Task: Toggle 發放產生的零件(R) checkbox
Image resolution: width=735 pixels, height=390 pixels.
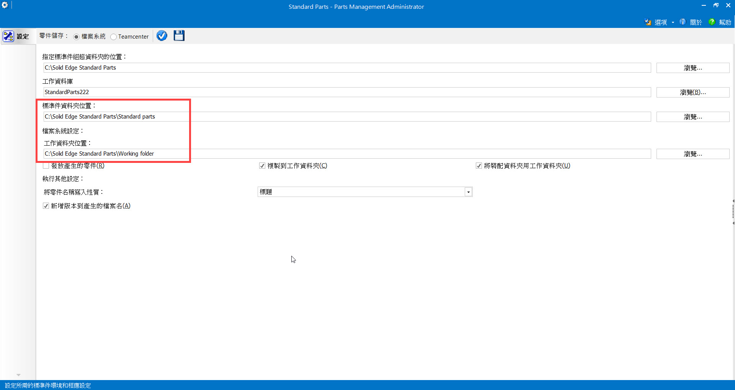Action: pos(46,166)
